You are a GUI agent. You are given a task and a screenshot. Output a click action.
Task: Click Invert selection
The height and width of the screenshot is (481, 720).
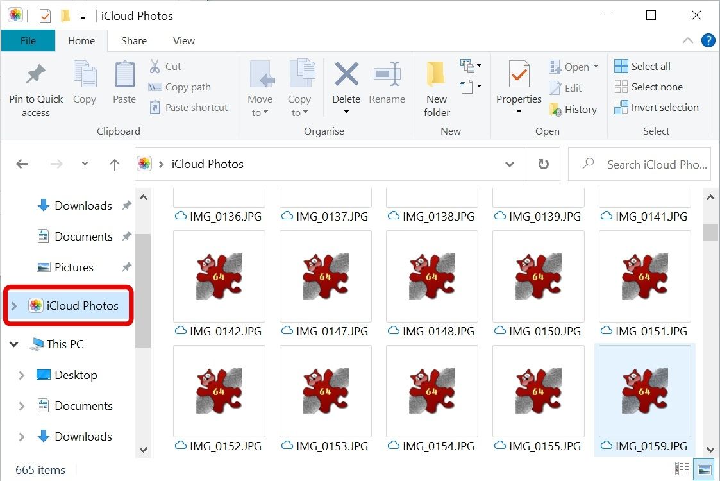coord(656,108)
